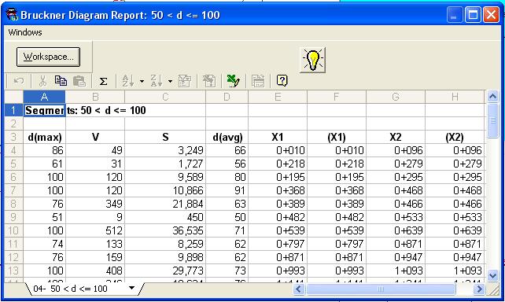The height and width of the screenshot is (302, 505).
Task: Click the application icon in title bar
Action: [13, 15]
